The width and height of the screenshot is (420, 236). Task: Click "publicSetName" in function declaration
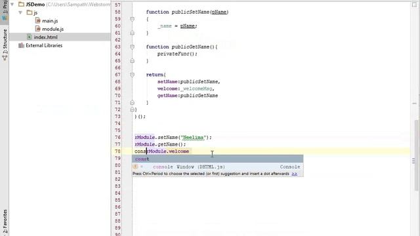pos(191,12)
